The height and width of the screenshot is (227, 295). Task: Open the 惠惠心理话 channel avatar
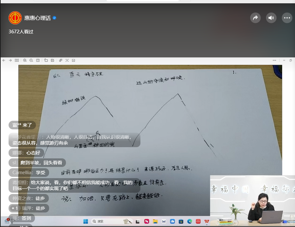pyautogui.click(x=15, y=18)
